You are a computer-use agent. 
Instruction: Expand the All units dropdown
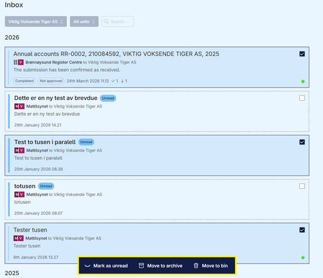point(84,21)
